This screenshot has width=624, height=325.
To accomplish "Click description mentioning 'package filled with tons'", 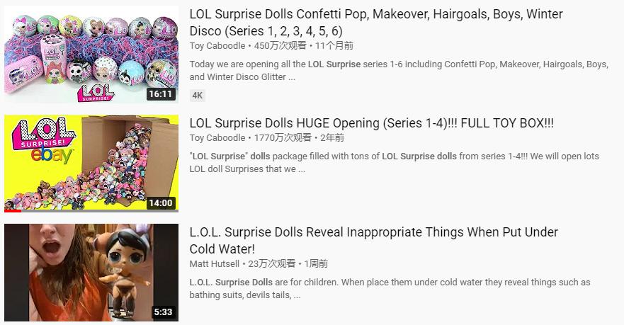I will pyautogui.click(x=394, y=162).
